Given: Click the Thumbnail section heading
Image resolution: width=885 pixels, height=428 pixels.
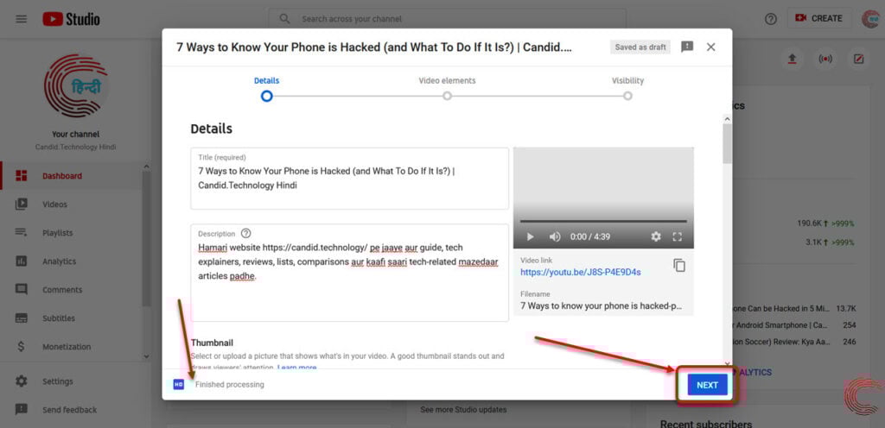Looking at the screenshot, I should 212,343.
